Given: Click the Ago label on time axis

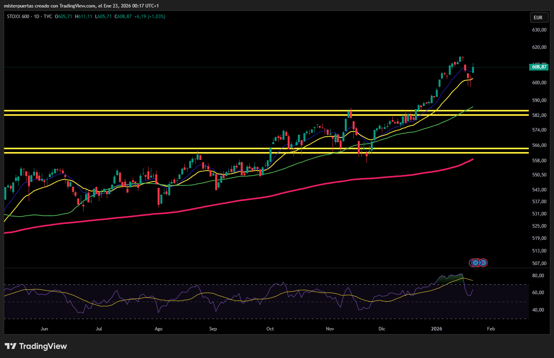Looking at the screenshot, I should [x=158, y=329].
